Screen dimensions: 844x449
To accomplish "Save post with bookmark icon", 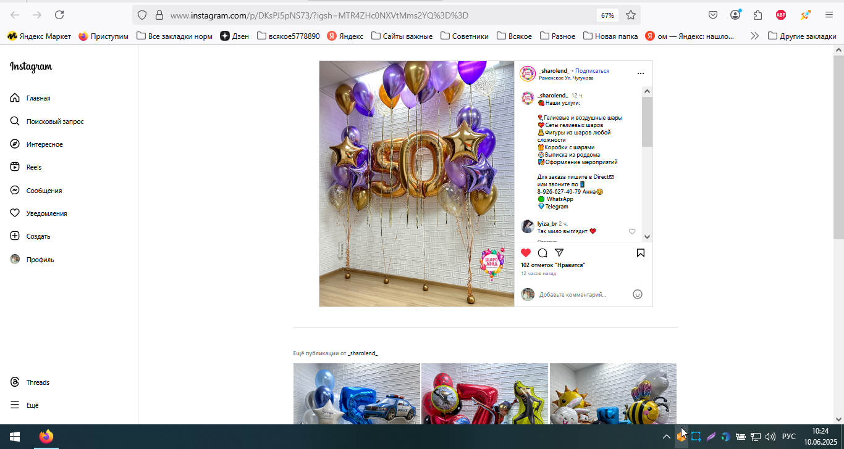I will coord(641,253).
